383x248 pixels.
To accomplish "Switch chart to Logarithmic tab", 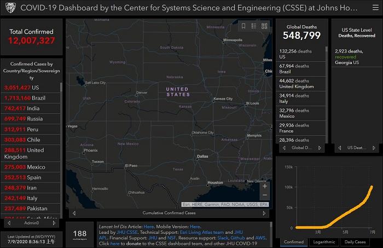I will [x=324, y=241].
